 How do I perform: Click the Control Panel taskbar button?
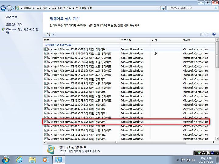tap(59, 160)
